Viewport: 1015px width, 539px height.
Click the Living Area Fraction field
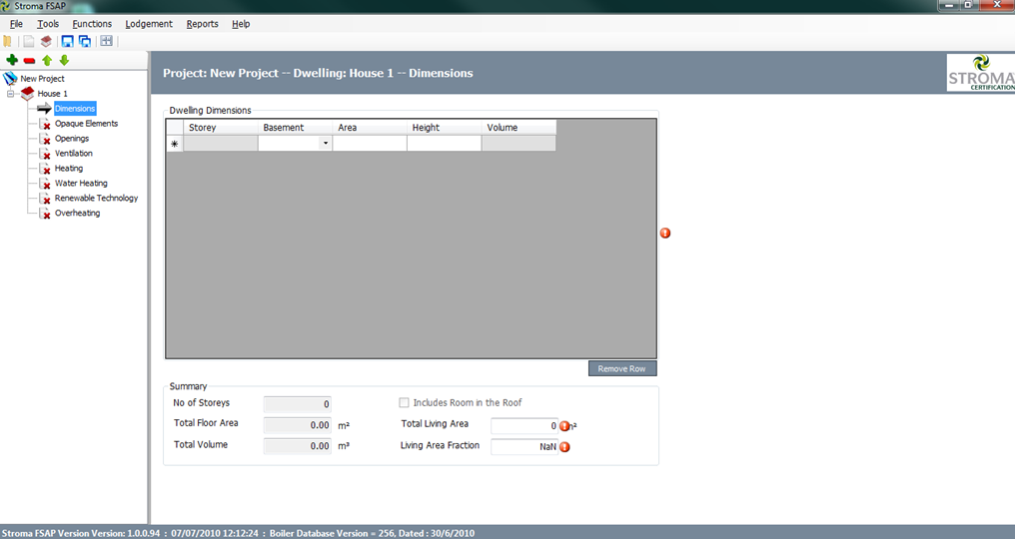pyautogui.click(x=524, y=447)
